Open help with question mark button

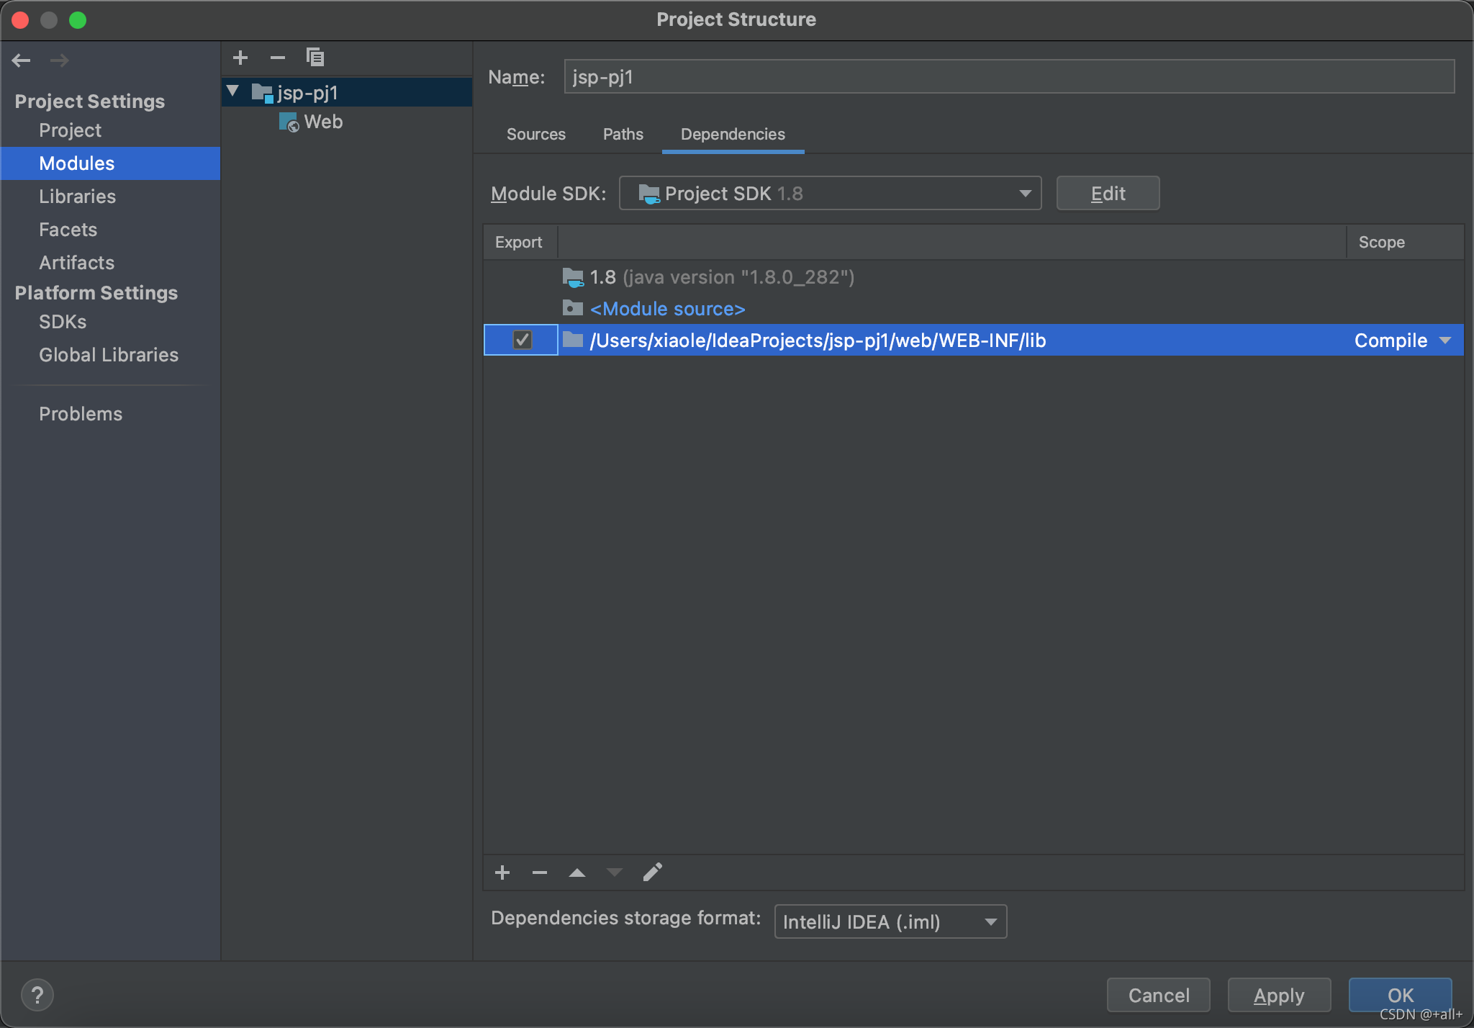pyautogui.click(x=37, y=995)
